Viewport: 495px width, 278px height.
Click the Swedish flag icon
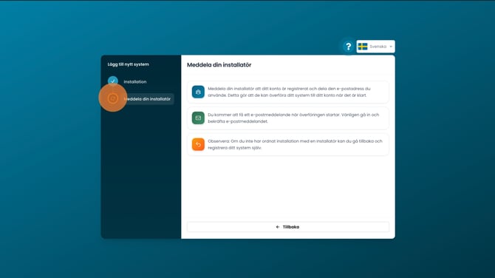(363, 47)
